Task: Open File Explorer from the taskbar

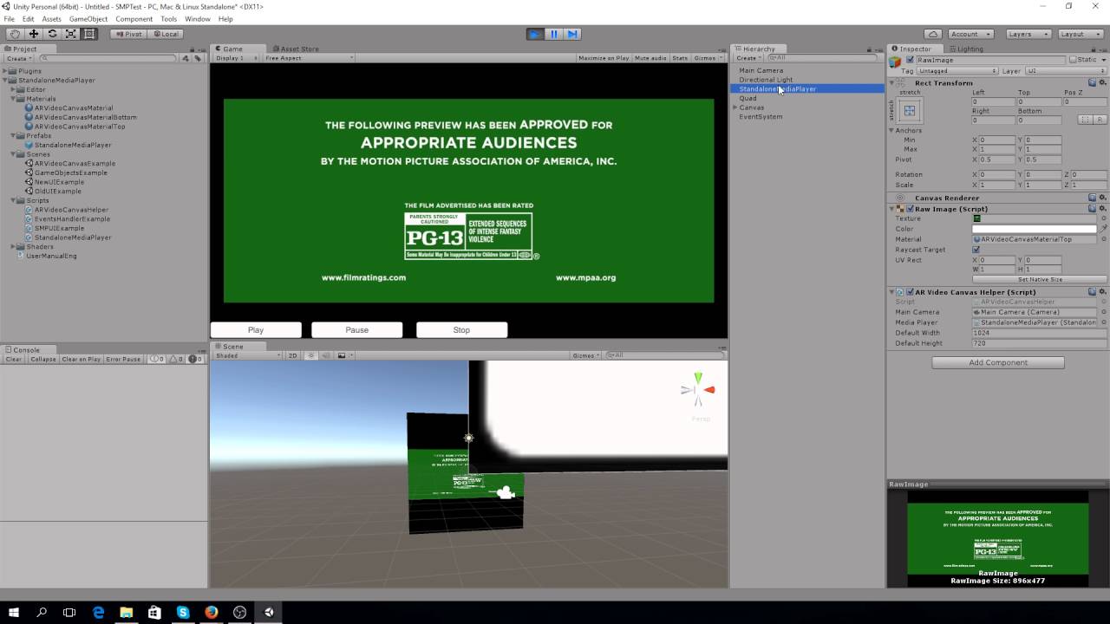Action: 127,612
